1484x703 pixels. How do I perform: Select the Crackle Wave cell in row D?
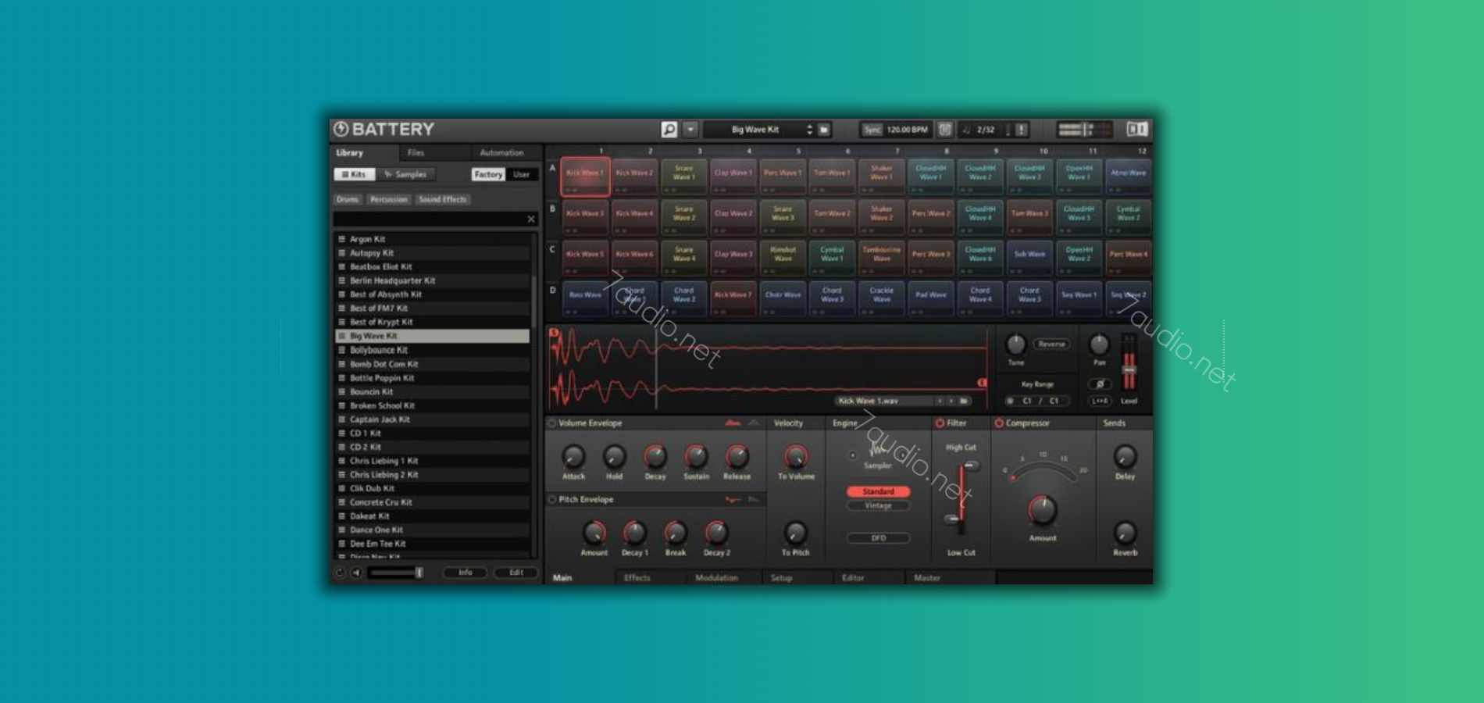click(x=881, y=298)
